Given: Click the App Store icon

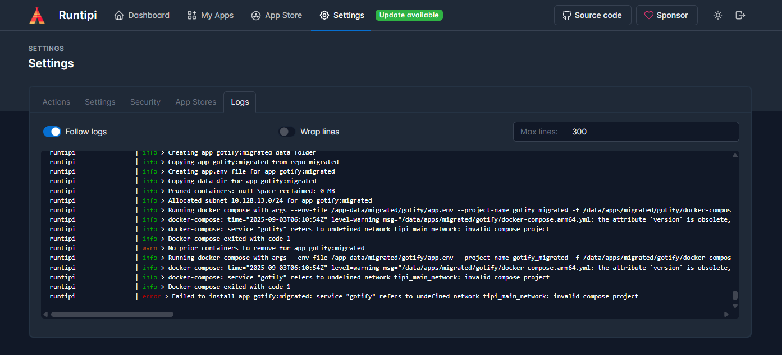Looking at the screenshot, I should [256, 15].
